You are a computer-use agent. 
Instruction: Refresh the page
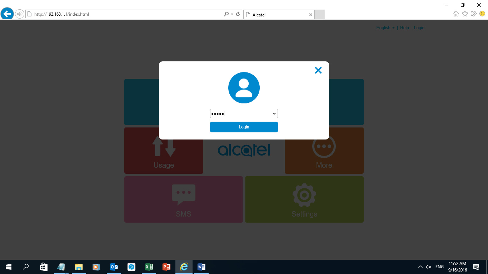(238, 14)
